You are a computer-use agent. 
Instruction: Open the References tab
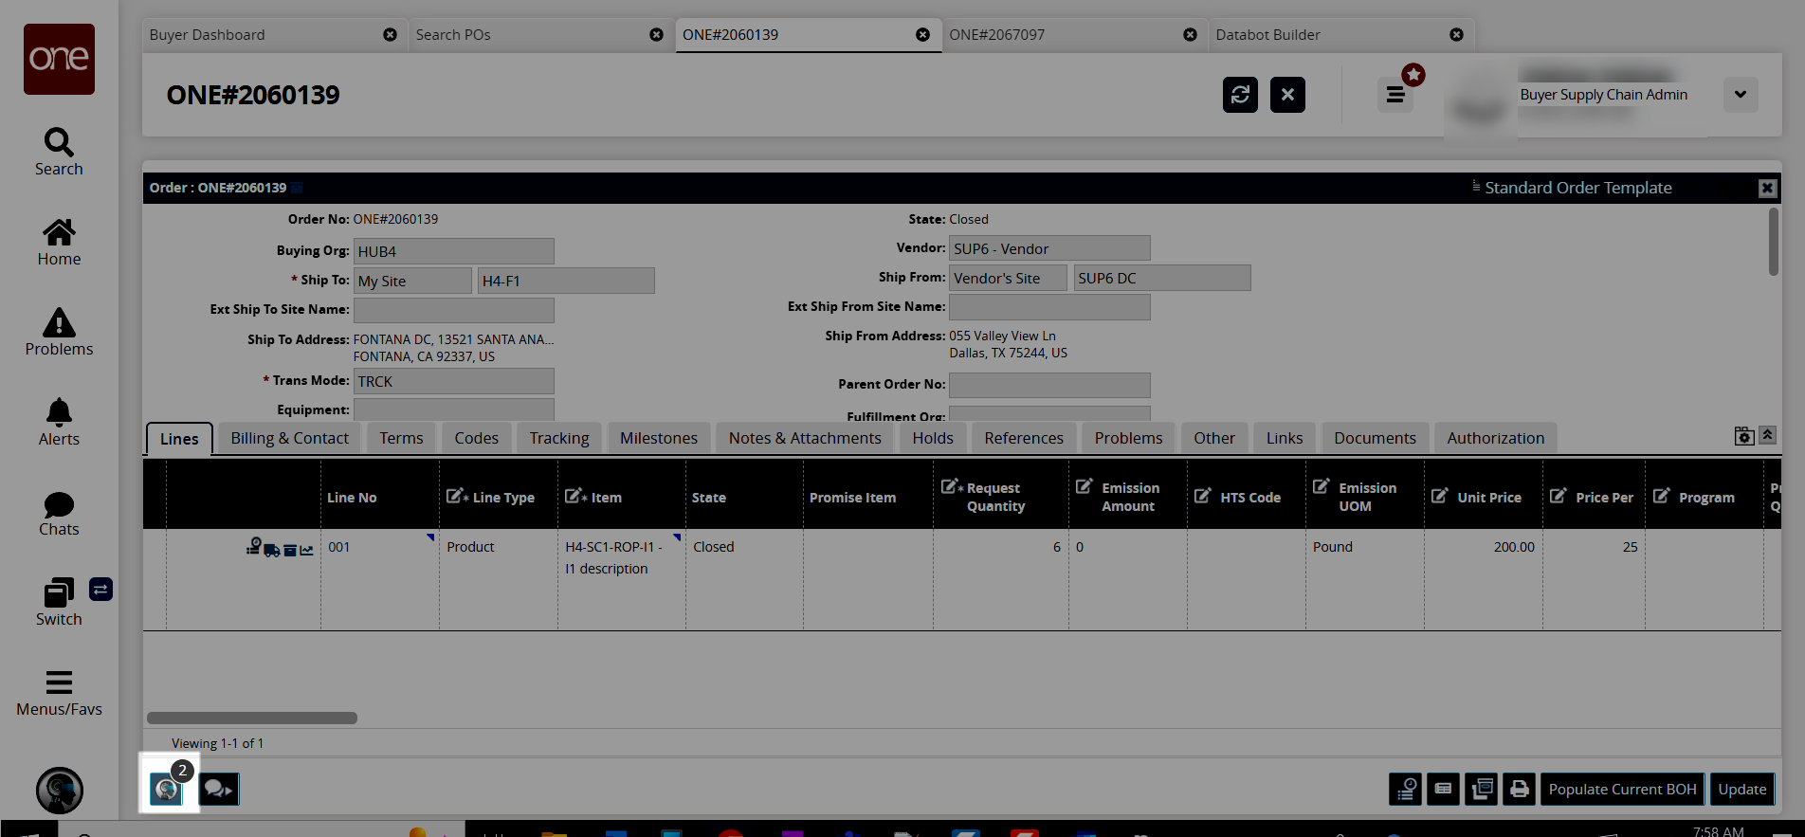[1024, 438]
